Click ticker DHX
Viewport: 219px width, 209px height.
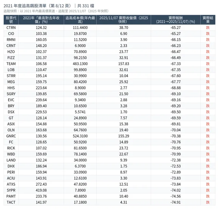11,166
